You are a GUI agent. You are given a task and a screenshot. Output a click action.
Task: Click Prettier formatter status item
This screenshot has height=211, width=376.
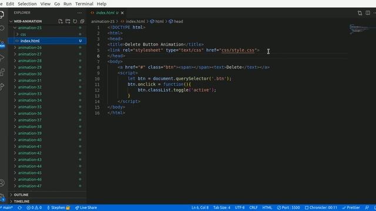(x=351, y=207)
